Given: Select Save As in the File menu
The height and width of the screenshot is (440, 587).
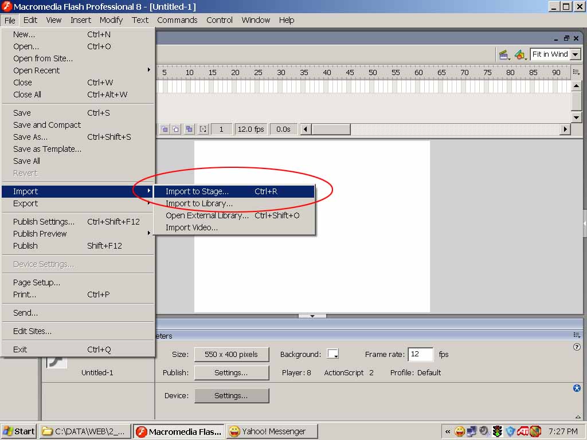Looking at the screenshot, I should pyautogui.click(x=77, y=137).
